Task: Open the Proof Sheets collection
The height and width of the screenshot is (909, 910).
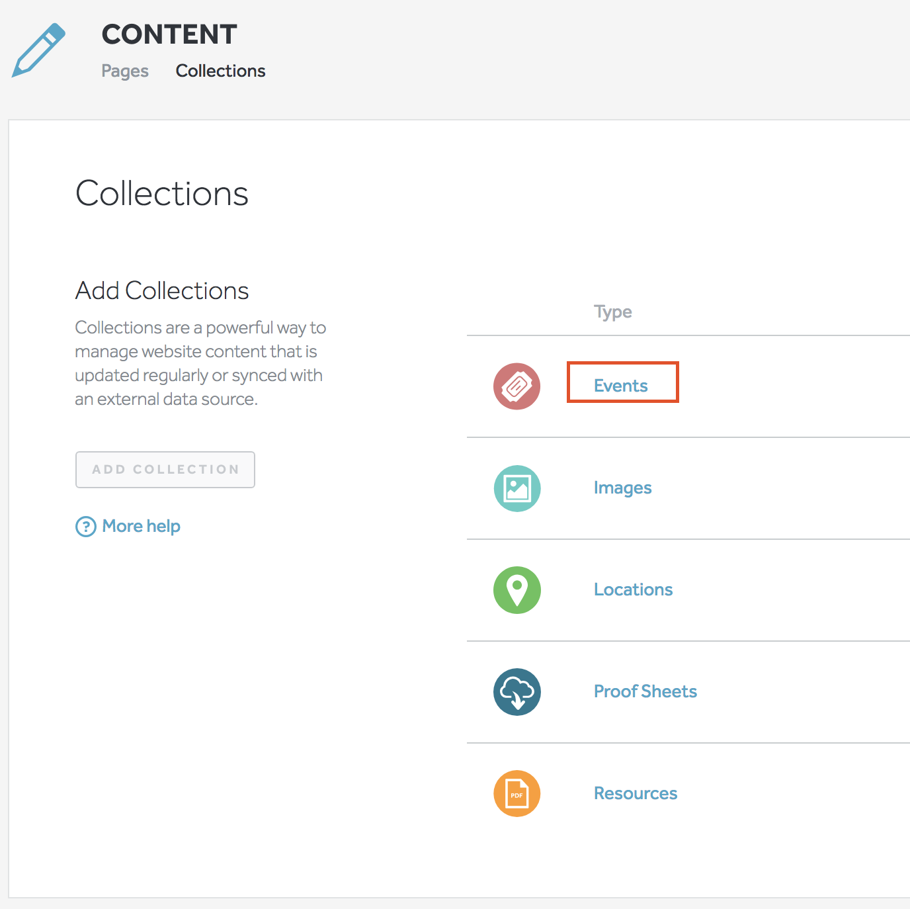Action: click(x=645, y=691)
